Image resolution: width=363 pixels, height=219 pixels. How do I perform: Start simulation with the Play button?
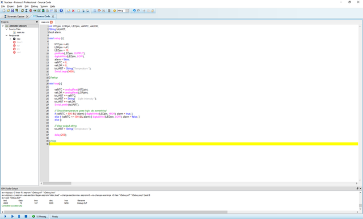(x=5, y=217)
